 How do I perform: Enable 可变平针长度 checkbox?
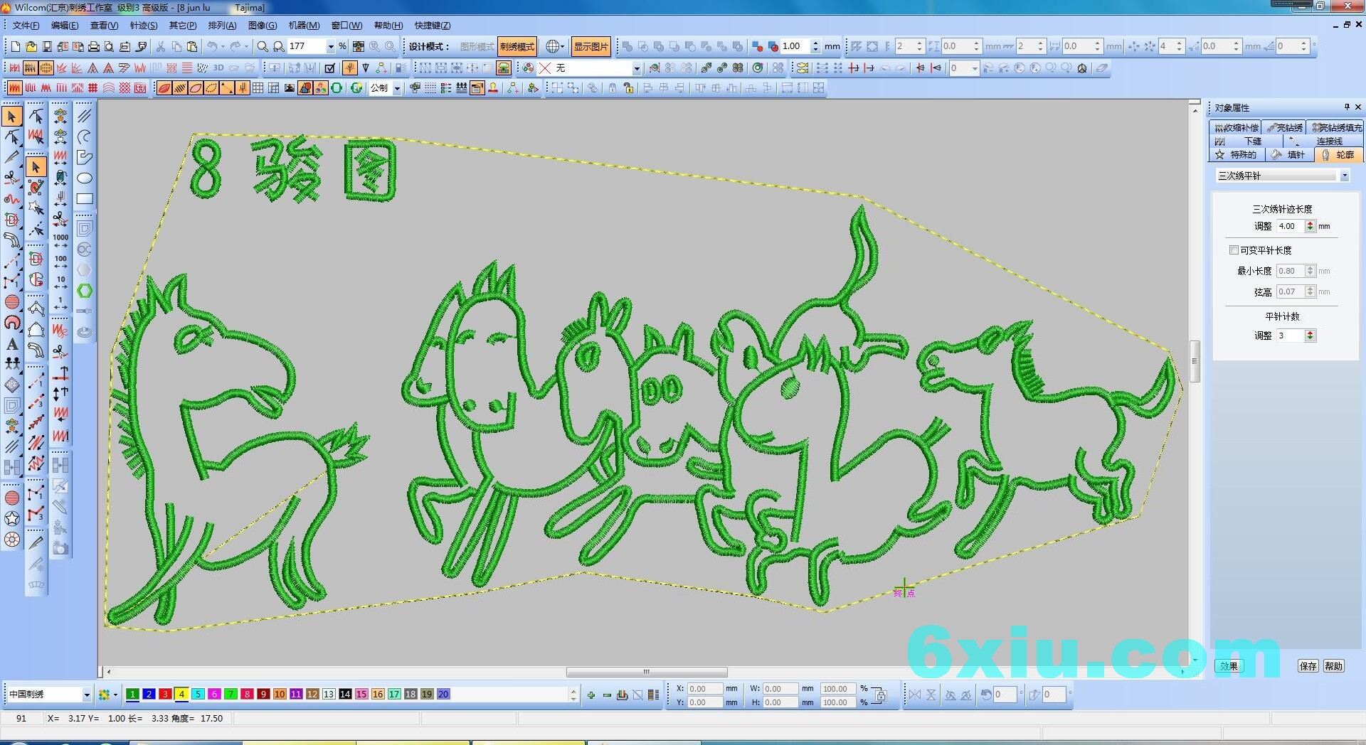[x=1234, y=250]
